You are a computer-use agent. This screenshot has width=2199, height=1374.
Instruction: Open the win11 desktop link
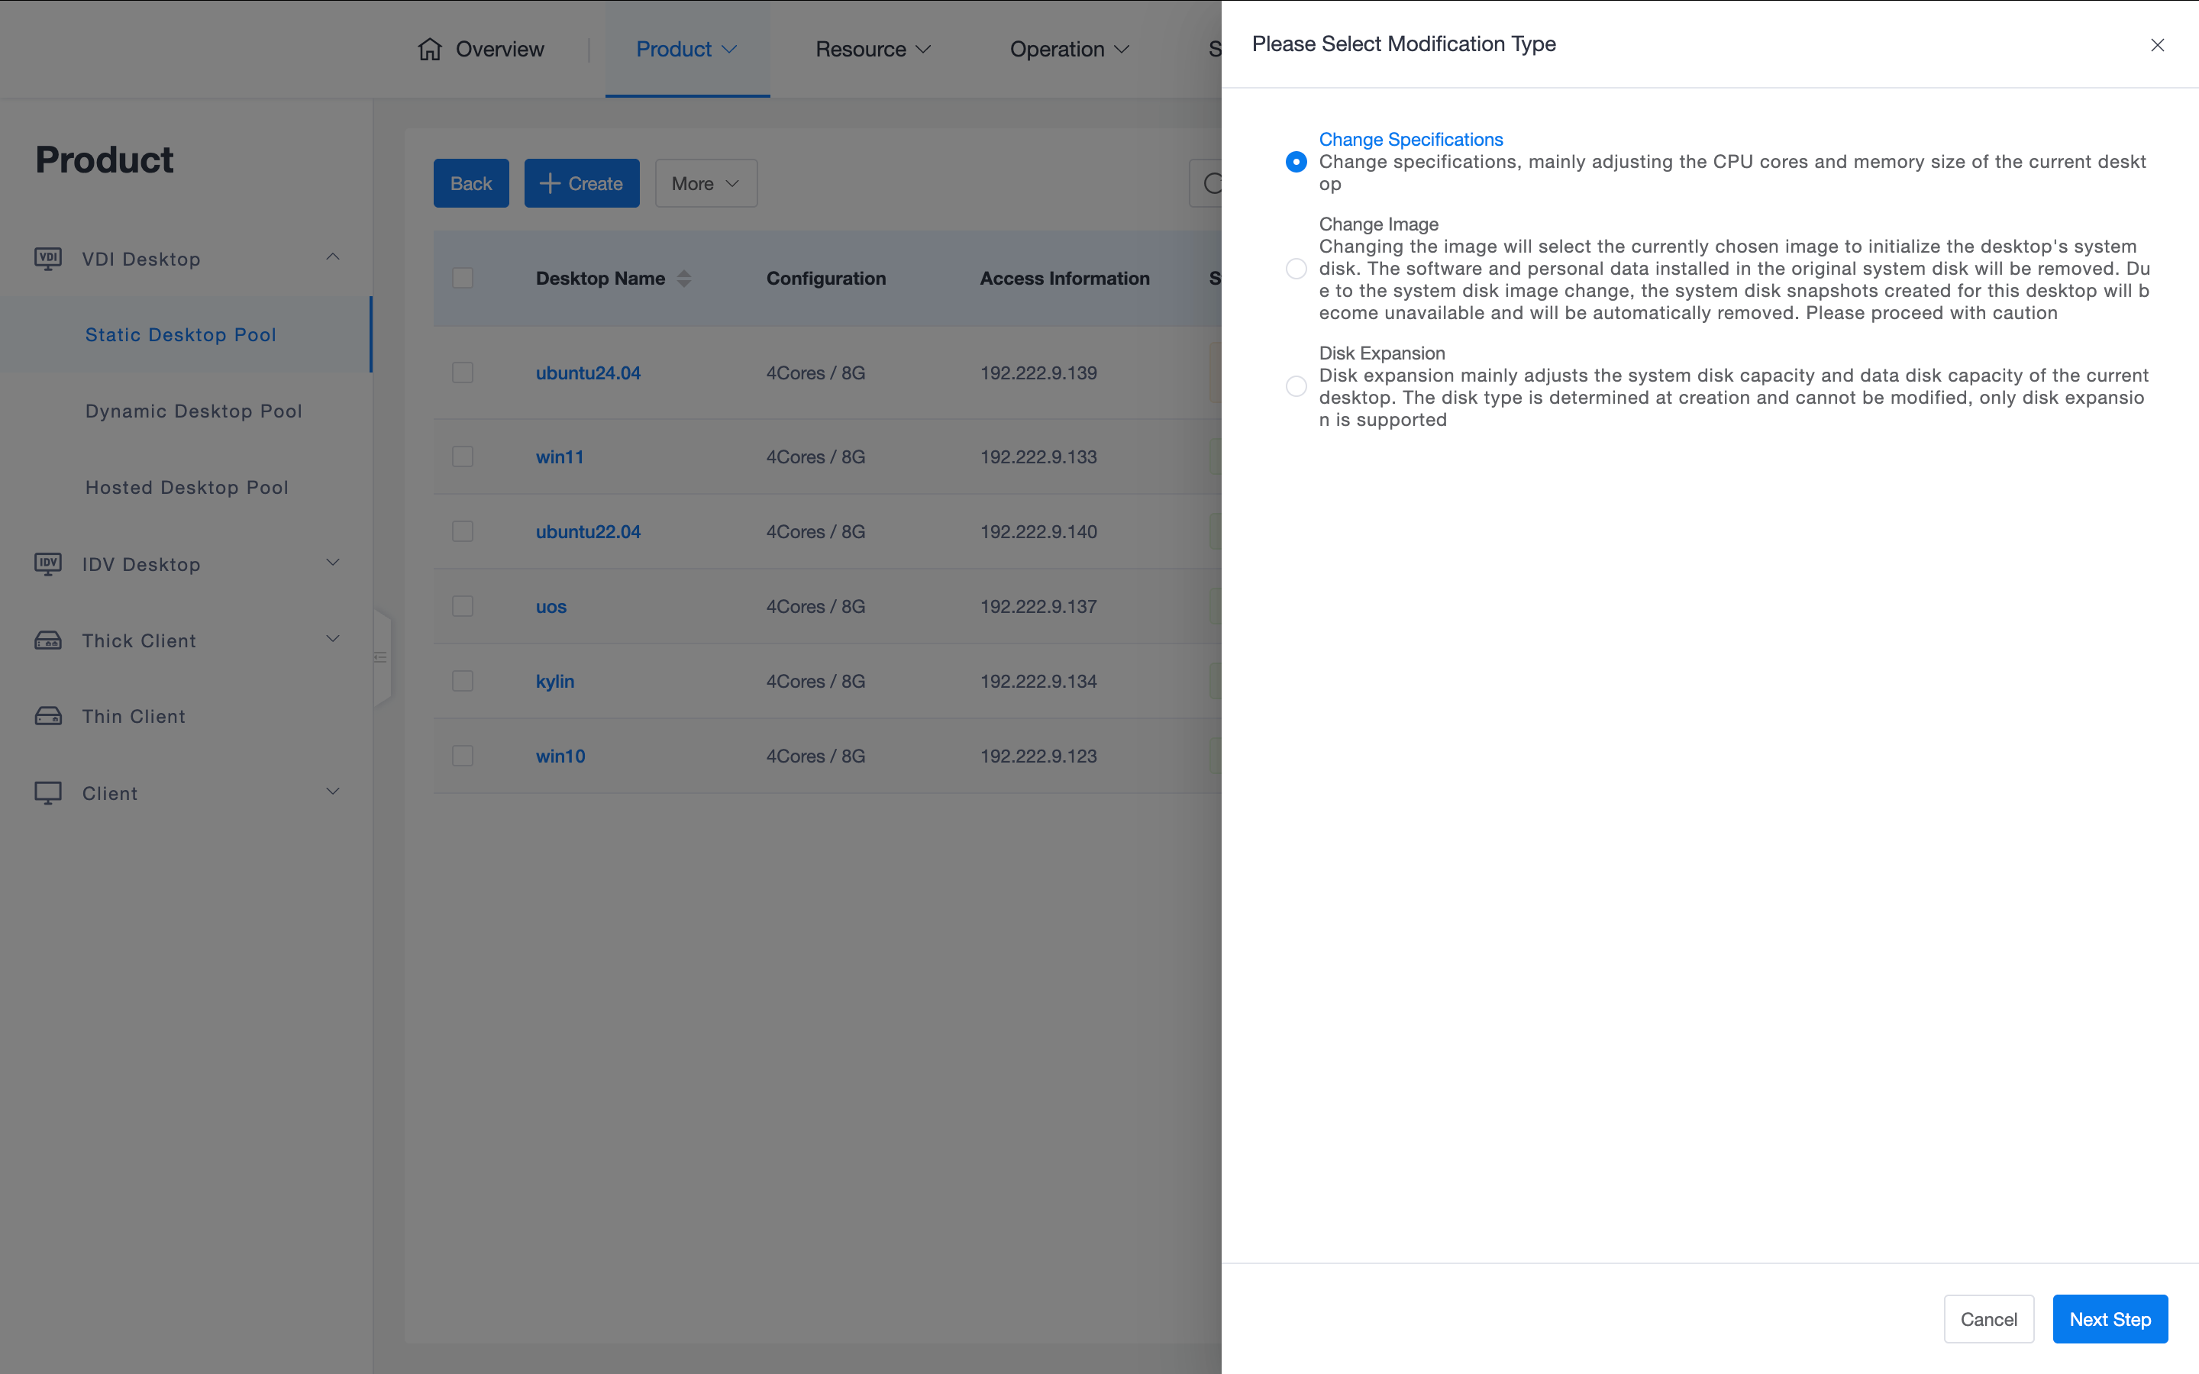coord(560,457)
